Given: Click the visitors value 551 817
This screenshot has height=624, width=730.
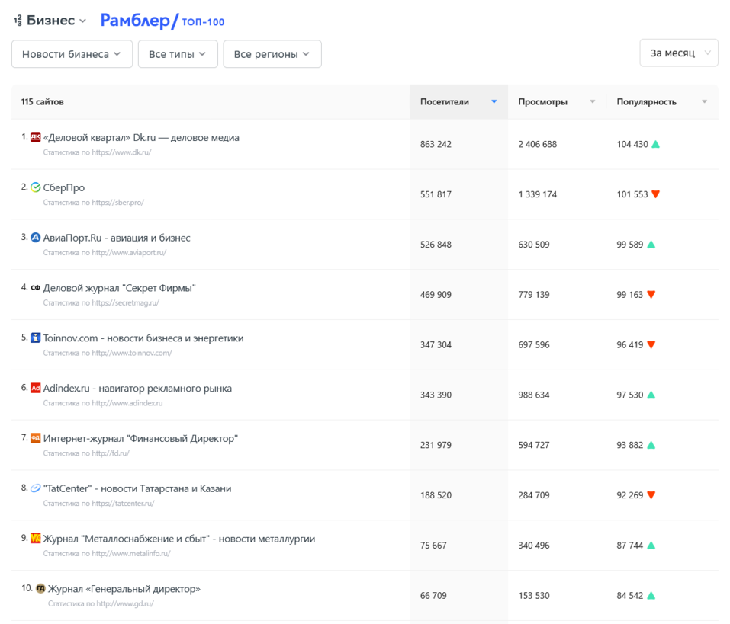Looking at the screenshot, I should click(x=436, y=194).
